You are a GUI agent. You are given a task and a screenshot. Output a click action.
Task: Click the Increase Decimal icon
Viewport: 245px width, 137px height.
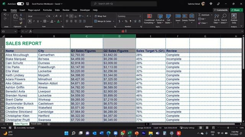pos(135,21)
